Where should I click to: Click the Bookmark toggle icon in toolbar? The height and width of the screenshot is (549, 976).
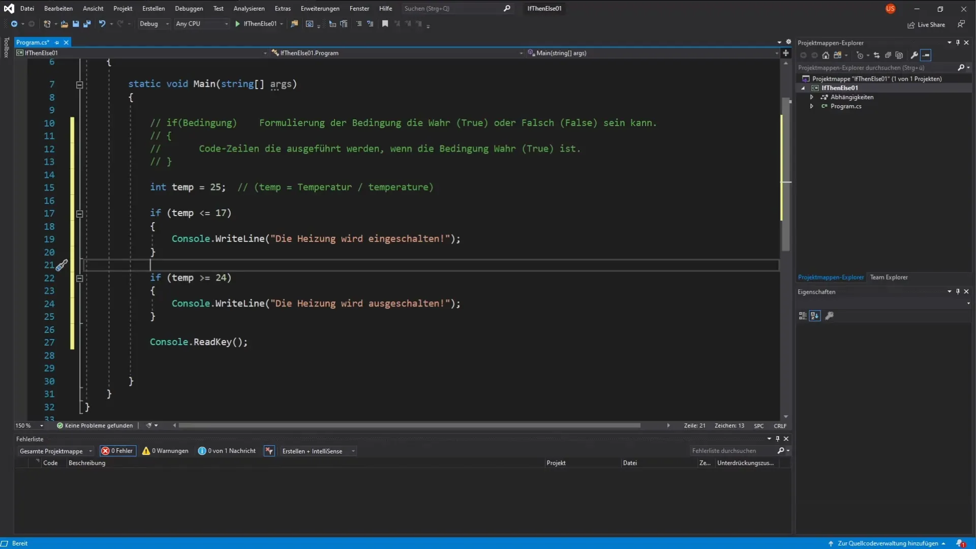(385, 24)
